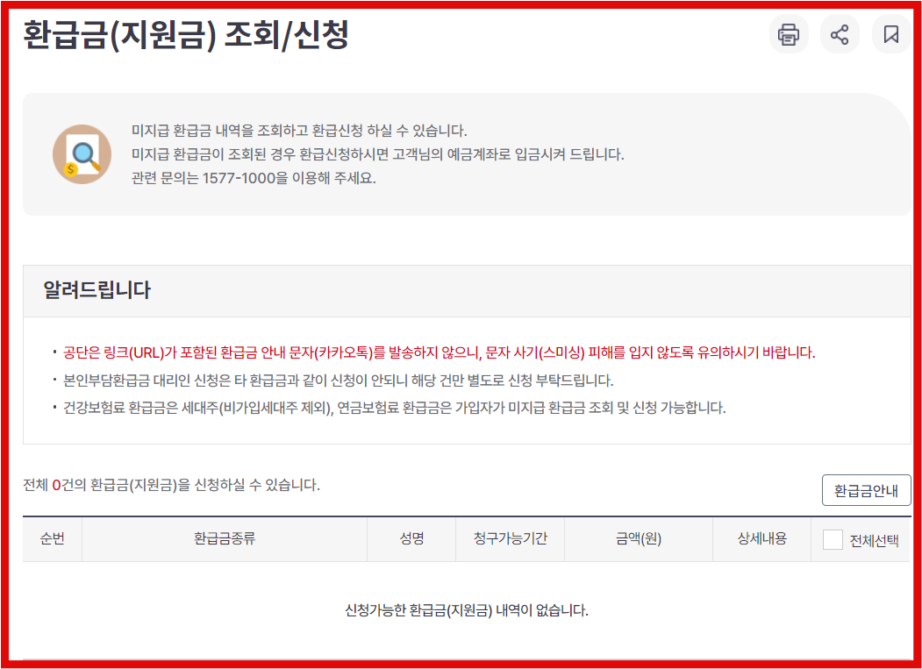This screenshot has height=669, width=922.
Task: Click the 상세내용 column header
Action: pyautogui.click(x=760, y=539)
